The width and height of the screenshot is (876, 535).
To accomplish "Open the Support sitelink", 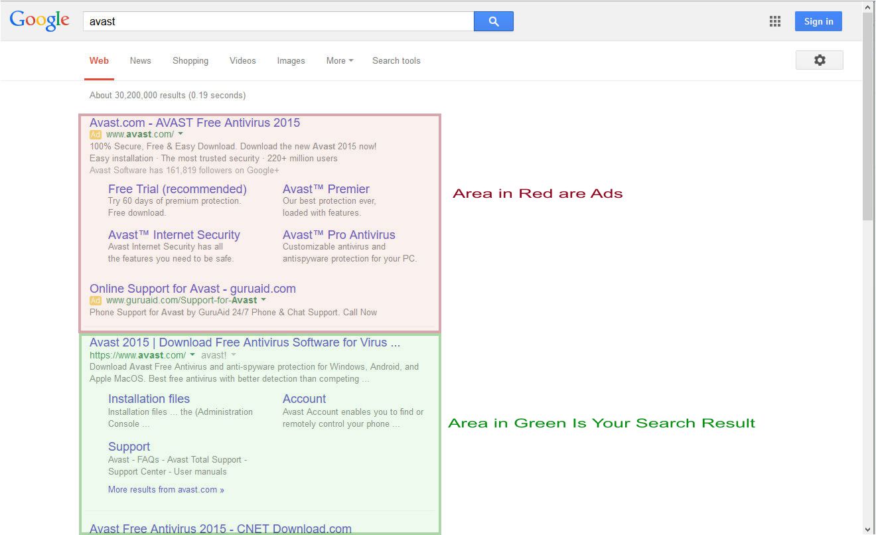I will (x=129, y=447).
